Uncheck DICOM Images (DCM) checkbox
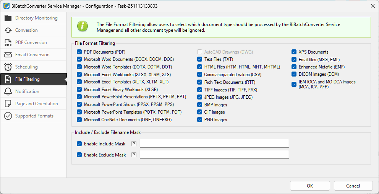379x194 pixels. click(x=294, y=74)
